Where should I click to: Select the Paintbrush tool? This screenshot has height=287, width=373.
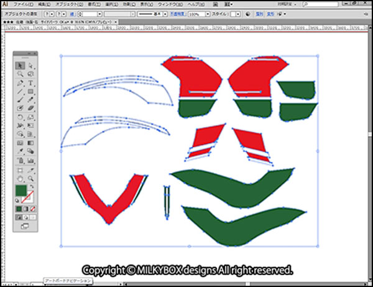20,100
